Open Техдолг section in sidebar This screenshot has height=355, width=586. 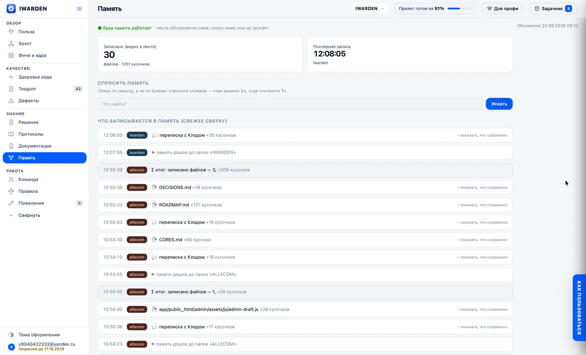pyautogui.click(x=45, y=89)
